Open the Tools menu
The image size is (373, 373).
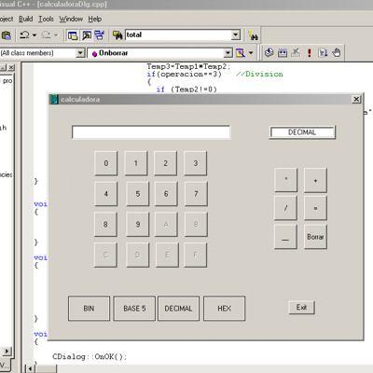[46, 19]
